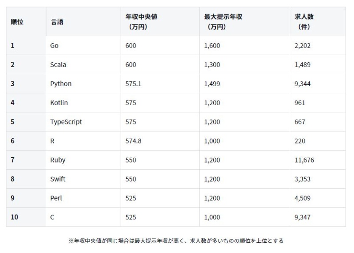354x253 pixels.
Task: Select the Ruby language cell
Action: click(x=58, y=160)
